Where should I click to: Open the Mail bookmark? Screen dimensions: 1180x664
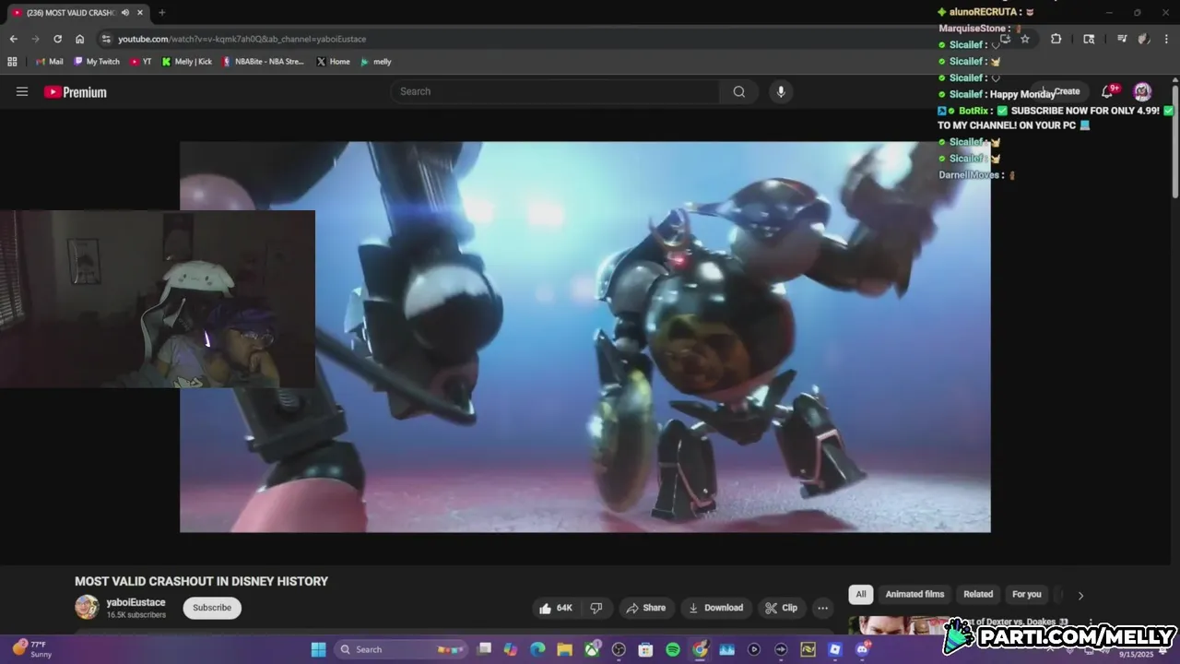click(49, 62)
